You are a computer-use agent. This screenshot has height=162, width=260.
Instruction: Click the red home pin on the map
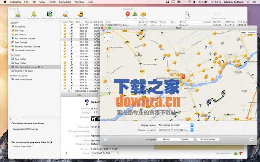(183, 77)
